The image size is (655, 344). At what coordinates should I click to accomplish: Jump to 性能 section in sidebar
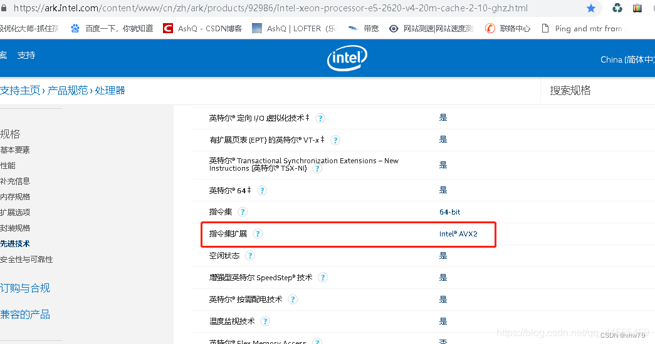(8, 166)
